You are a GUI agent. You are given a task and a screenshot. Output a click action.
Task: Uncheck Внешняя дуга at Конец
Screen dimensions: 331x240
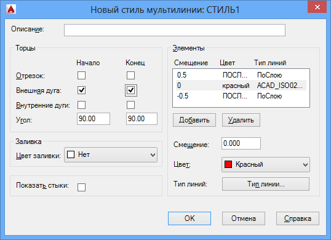click(131, 90)
